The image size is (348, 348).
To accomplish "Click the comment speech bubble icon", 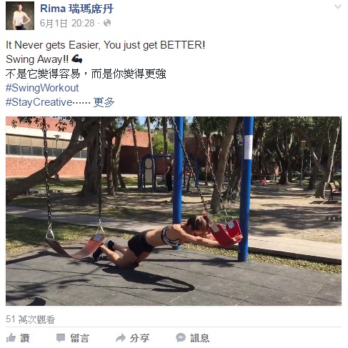I will pyautogui.click(x=61, y=338).
